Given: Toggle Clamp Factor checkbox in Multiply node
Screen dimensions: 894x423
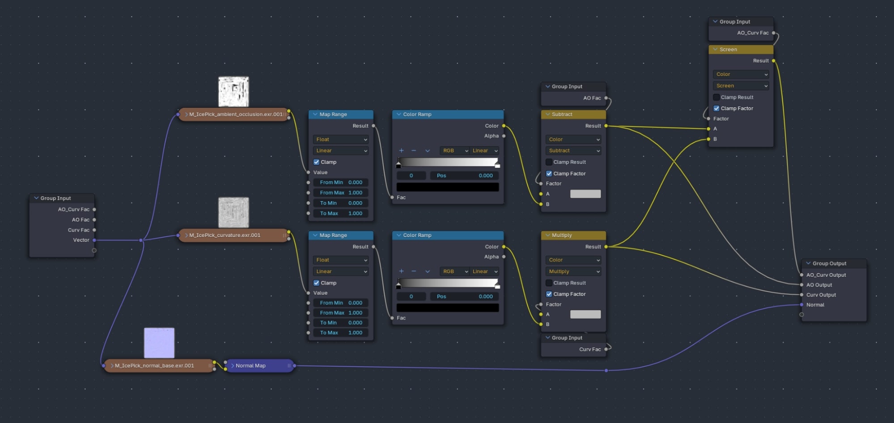Looking at the screenshot, I should tap(549, 294).
